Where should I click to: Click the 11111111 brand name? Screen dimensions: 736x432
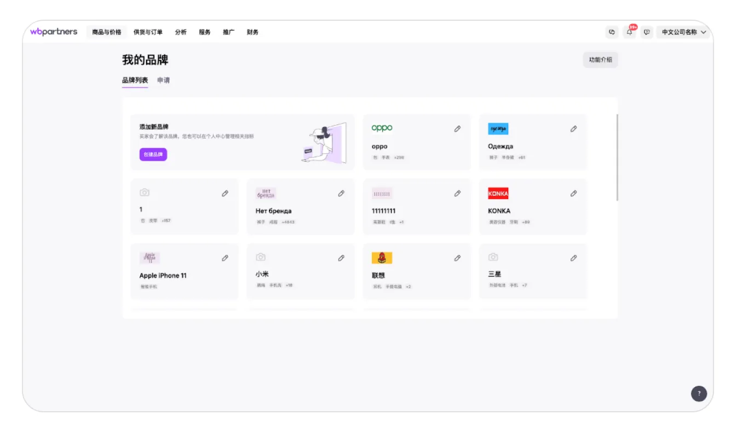[384, 211]
